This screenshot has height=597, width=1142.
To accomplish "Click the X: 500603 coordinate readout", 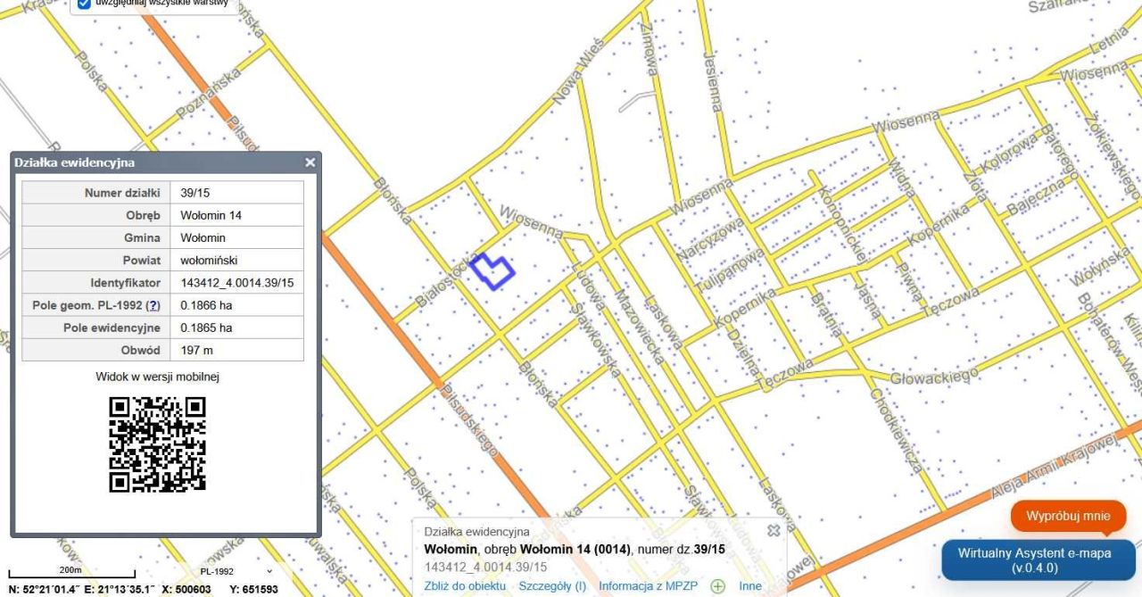I will 186,589.
